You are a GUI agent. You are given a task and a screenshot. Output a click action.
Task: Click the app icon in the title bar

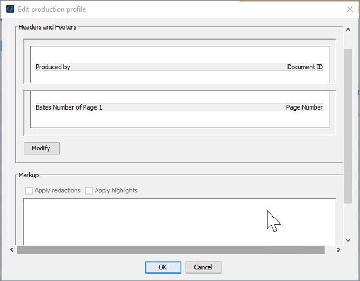click(10, 9)
